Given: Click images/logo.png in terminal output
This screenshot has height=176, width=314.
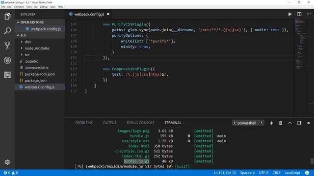Looking at the screenshot, I should pos(133,131).
